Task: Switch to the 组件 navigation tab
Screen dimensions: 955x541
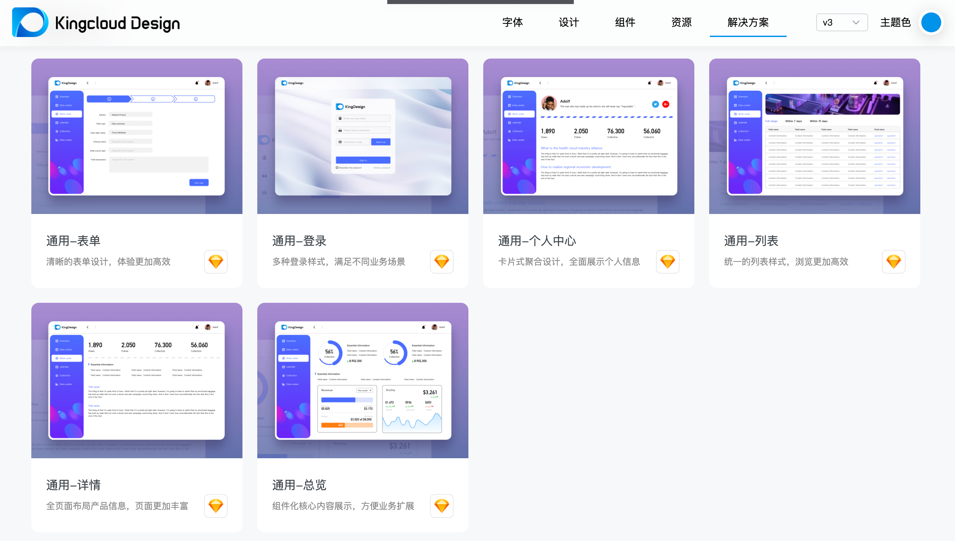Action: (625, 23)
